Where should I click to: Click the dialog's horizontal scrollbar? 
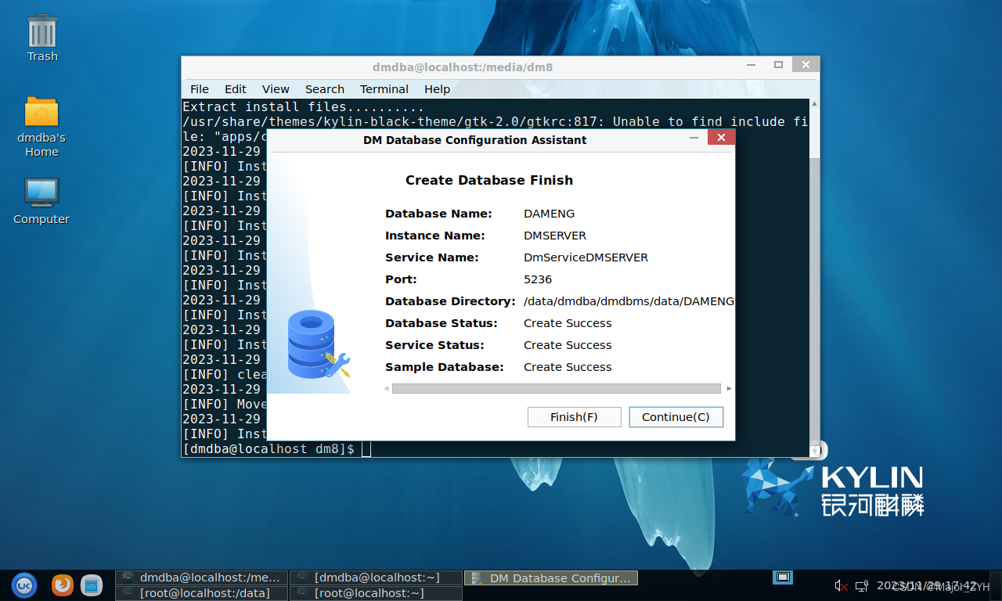pyautogui.click(x=556, y=388)
